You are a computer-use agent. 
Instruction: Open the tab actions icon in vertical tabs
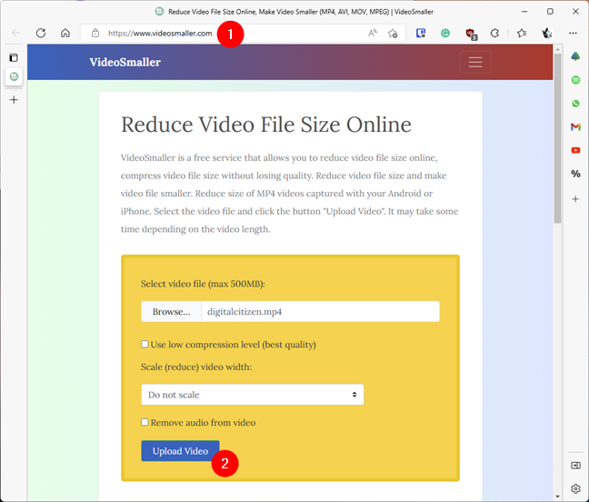(x=14, y=57)
